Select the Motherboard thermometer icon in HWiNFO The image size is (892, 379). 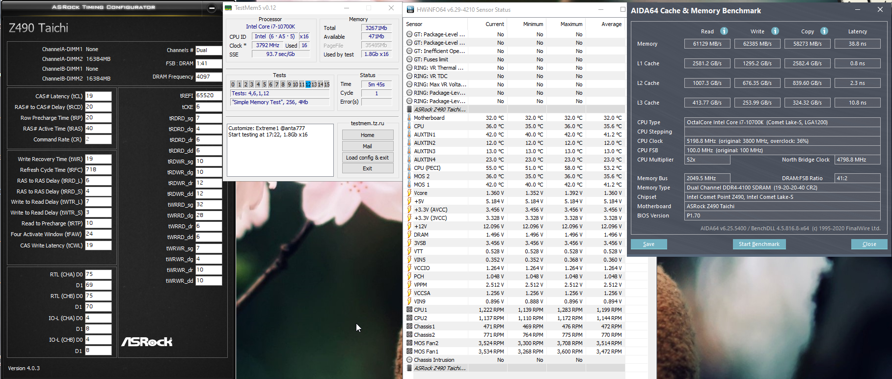409,118
